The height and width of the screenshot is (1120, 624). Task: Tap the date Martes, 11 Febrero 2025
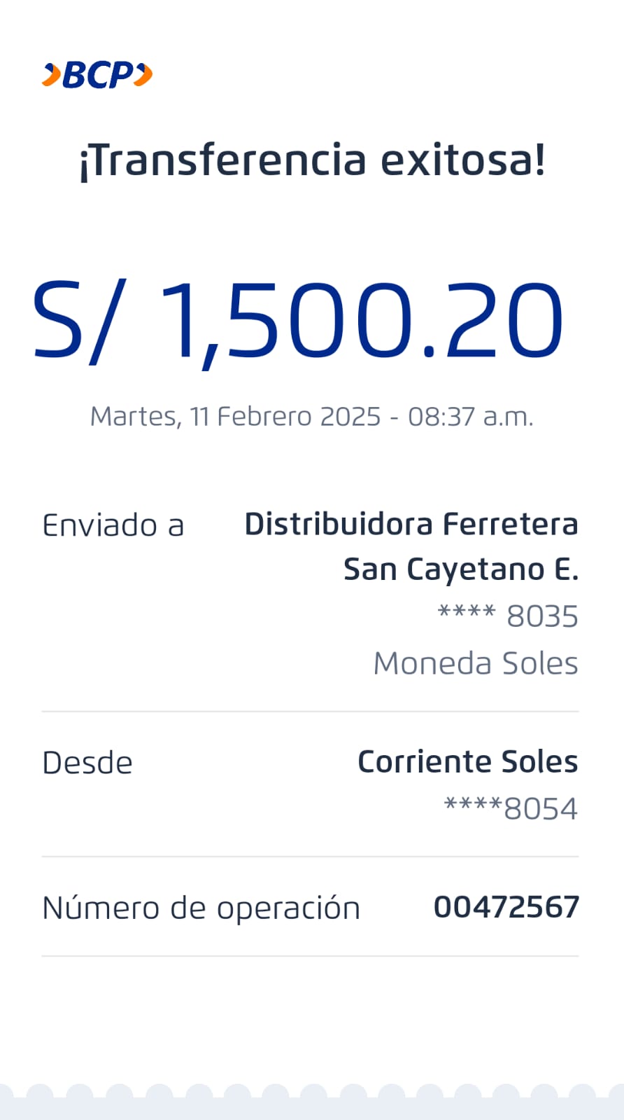(x=235, y=417)
